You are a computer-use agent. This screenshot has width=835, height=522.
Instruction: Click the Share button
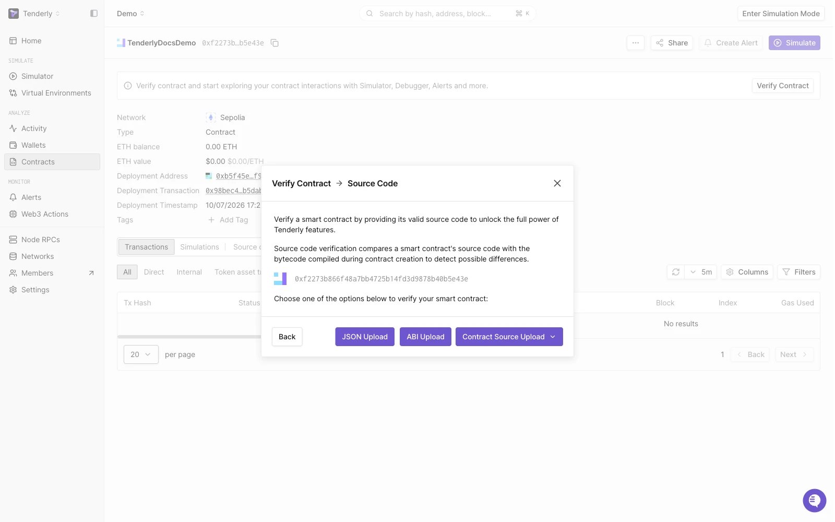[x=672, y=43]
